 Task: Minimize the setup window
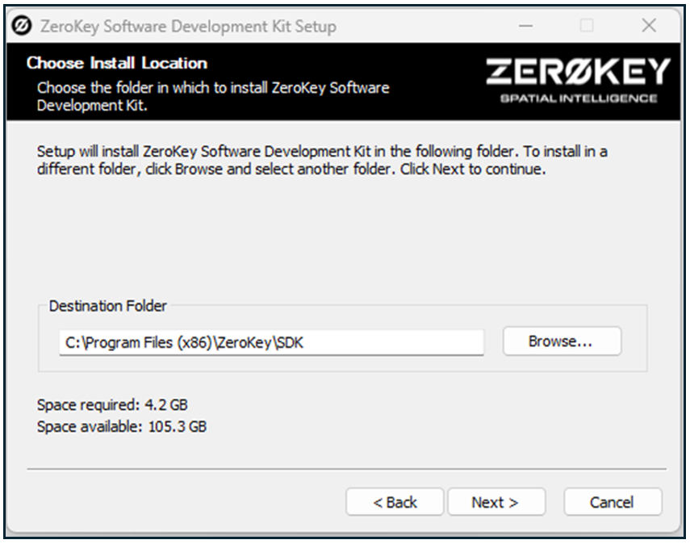point(526,27)
